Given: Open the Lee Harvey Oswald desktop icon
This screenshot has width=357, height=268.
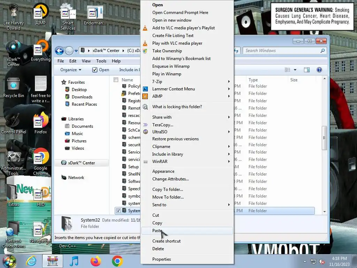Looking at the screenshot, I should (14, 16).
